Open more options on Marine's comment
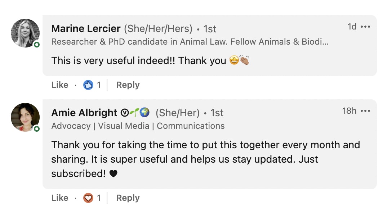The width and height of the screenshot is (387, 208). point(365,27)
